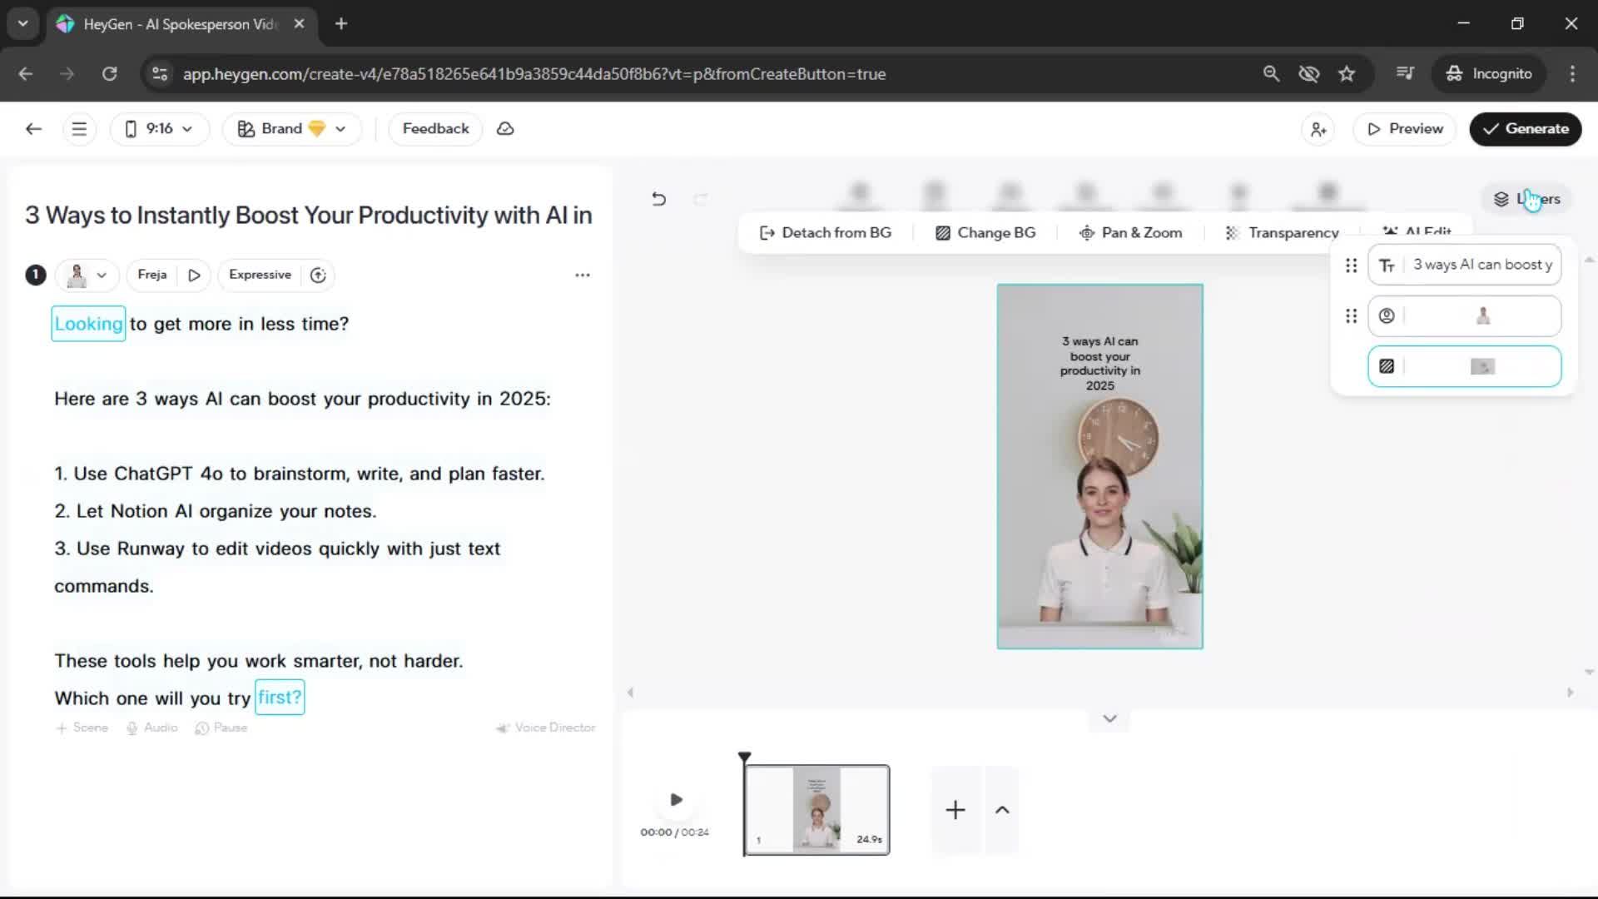Open scene options three-dot menu
The image size is (1598, 899).
[583, 275]
